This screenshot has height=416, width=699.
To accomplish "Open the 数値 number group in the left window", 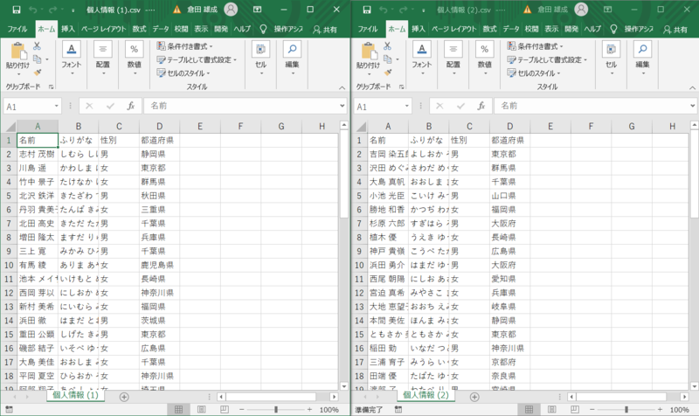I will pyautogui.click(x=135, y=58).
